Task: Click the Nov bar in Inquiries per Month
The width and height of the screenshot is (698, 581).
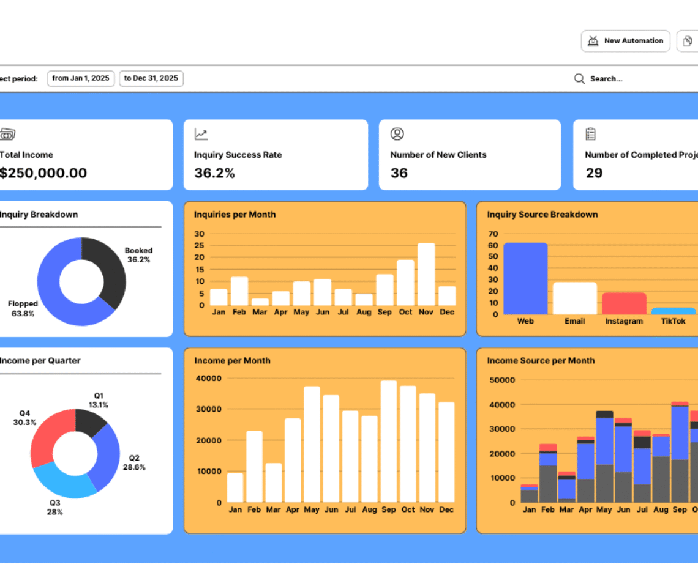Action: pyautogui.click(x=426, y=275)
